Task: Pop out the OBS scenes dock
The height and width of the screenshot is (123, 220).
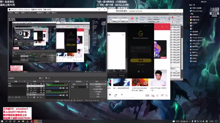Action: click(x=24, y=81)
